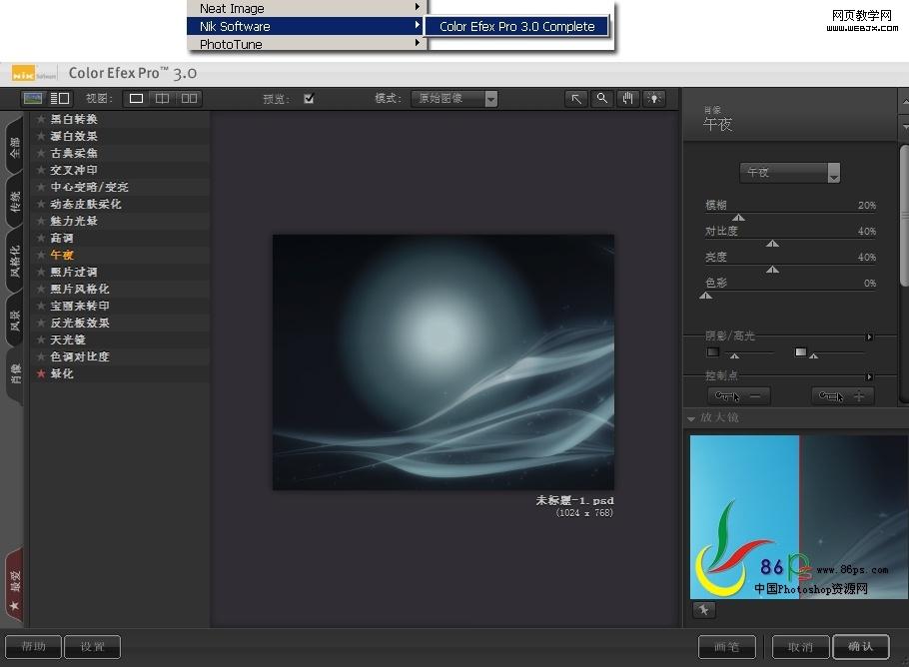Switch to the 风格化 category tab
The width and height of the screenshot is (909, 667).
[14, 261]
